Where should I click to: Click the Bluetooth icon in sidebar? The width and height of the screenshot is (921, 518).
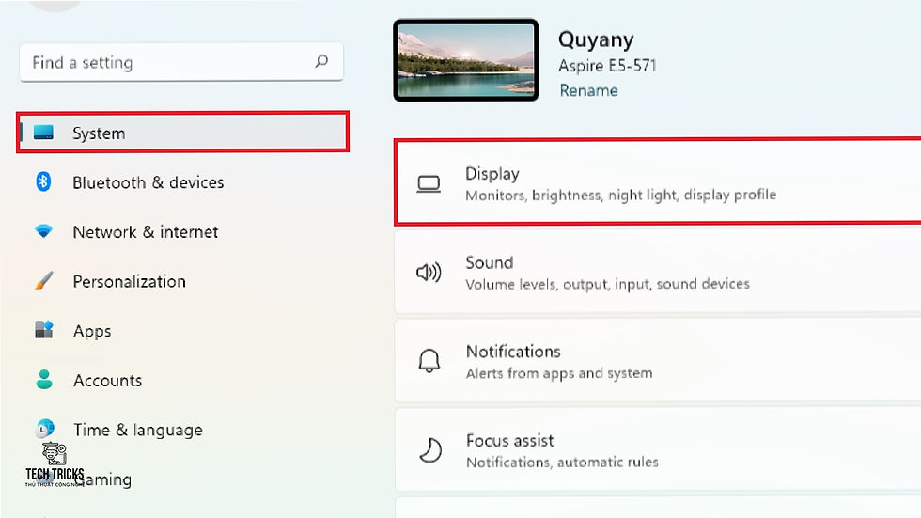click(43, 181)
